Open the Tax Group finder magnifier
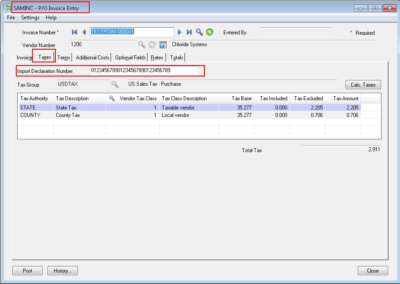 [x=115, y=84]
